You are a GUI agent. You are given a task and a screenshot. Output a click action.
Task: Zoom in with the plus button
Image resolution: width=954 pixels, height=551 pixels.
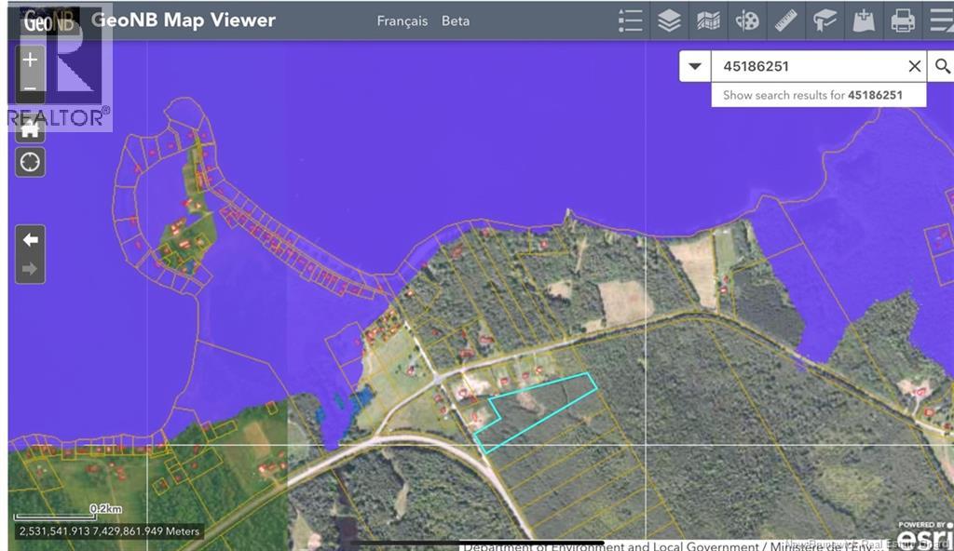tap(30, 60)
